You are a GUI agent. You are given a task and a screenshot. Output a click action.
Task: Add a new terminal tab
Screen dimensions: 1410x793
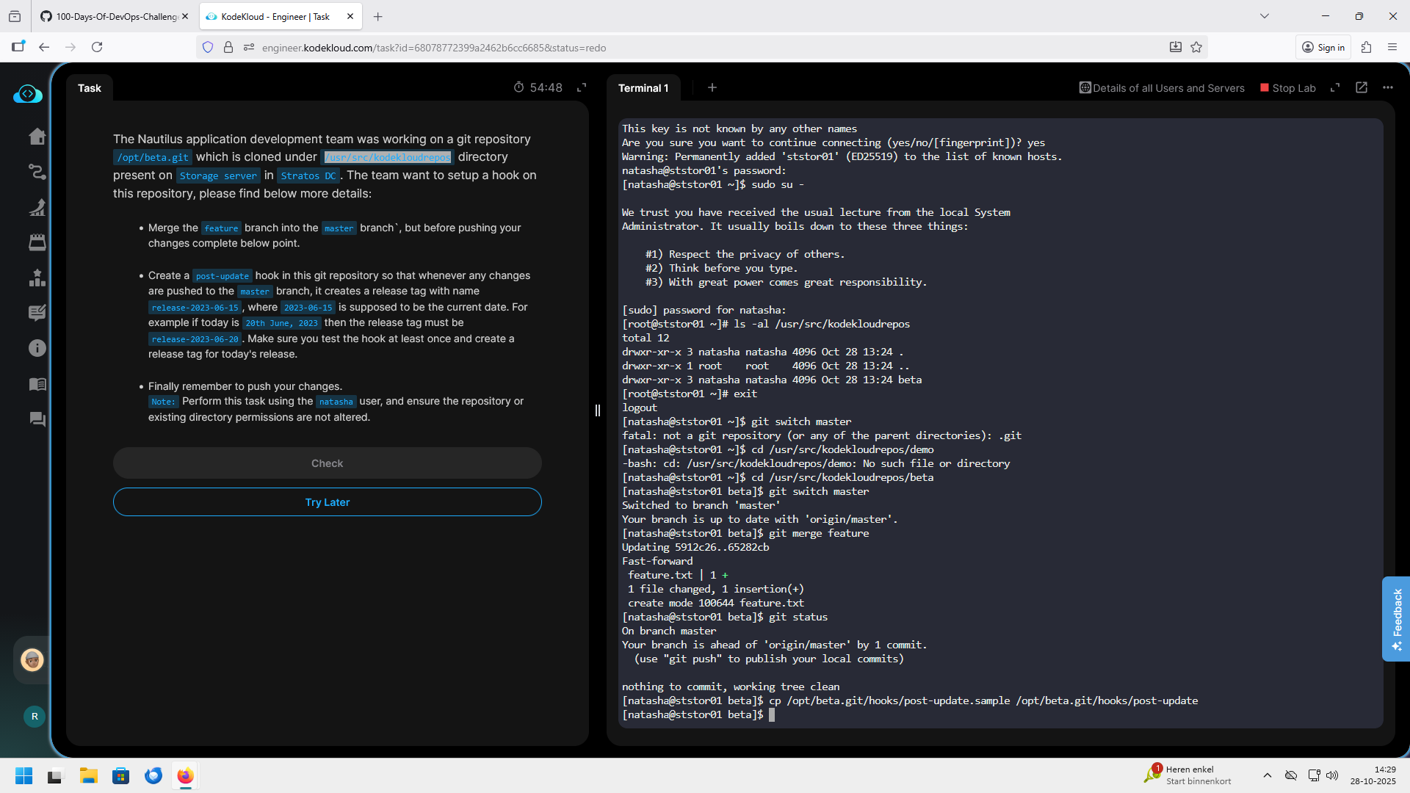[712, 87]
